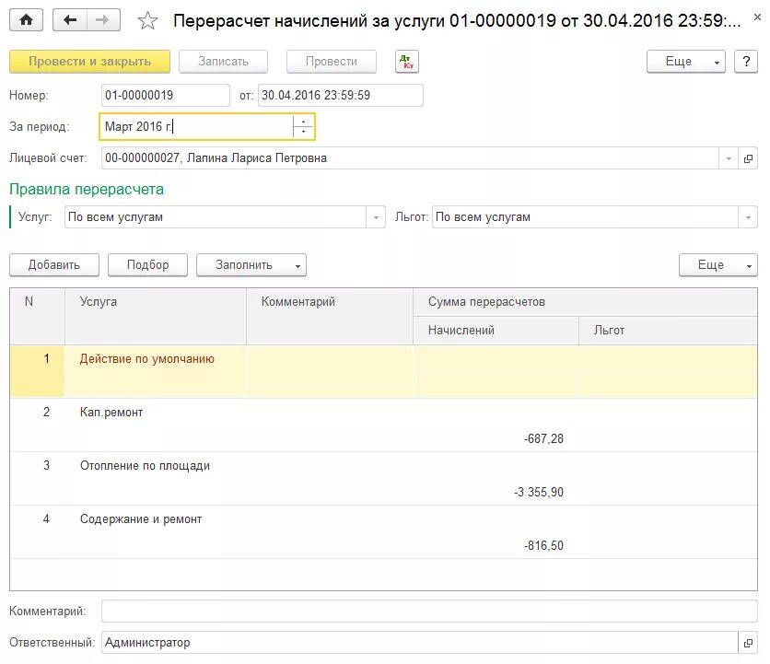Expand the Услуг rule dropdown
770x664 pixels.
[x=376, y=217]
